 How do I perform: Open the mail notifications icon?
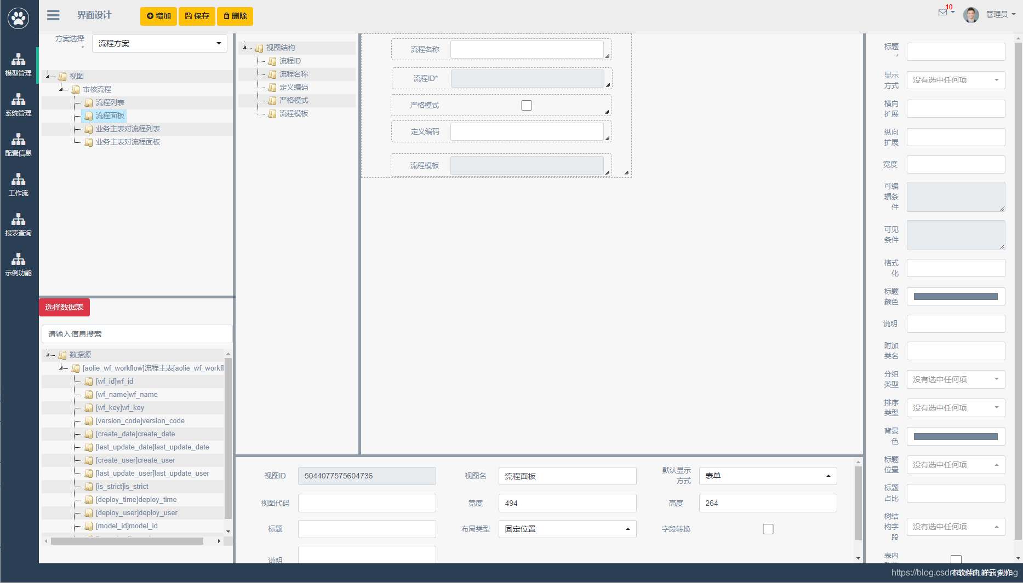coord(942,12)
